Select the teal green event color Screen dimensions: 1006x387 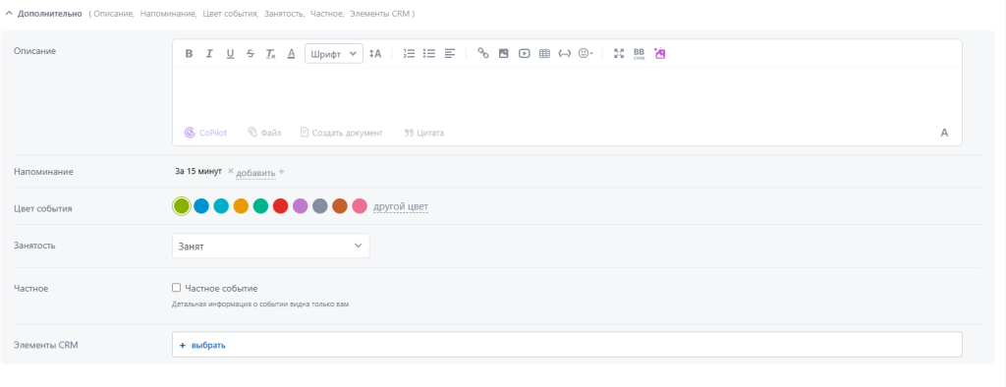260,206
